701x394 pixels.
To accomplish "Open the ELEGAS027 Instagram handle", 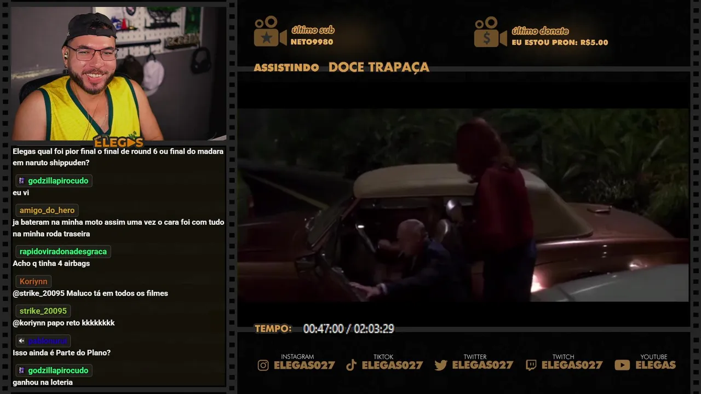I will (x=304, y=365).
